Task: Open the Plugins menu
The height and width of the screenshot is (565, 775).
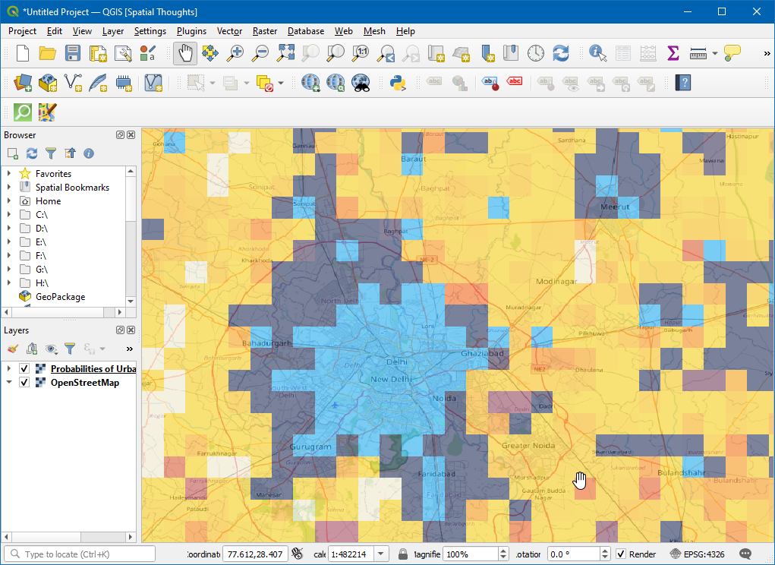Action: (x=191, y=31)
